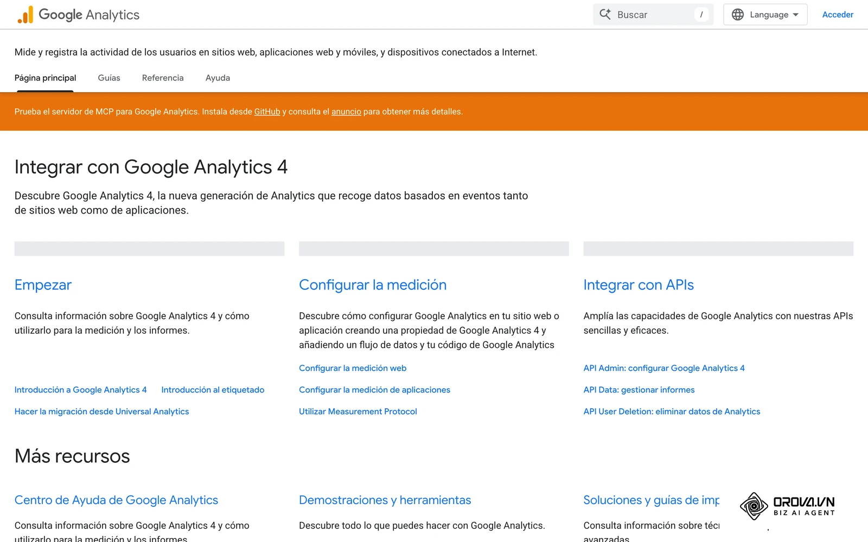The width and height of the screenshot is (868, 542).
Task: Select the Página principal tab
Action: 45,78
